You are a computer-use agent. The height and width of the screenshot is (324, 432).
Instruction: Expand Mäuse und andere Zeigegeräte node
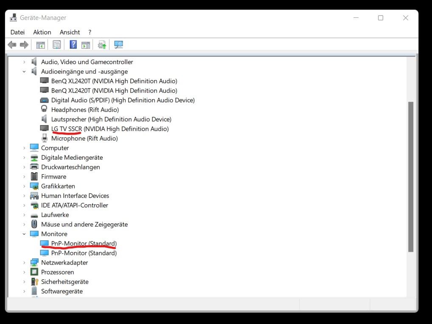pyautogui.click(x=24, y=225)
